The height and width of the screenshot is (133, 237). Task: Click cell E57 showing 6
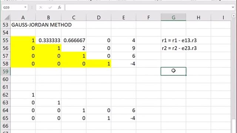123,56
